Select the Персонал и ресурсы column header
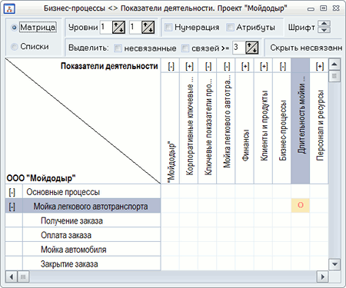This screenshot has height=288, width=346. tap(320, 125)
